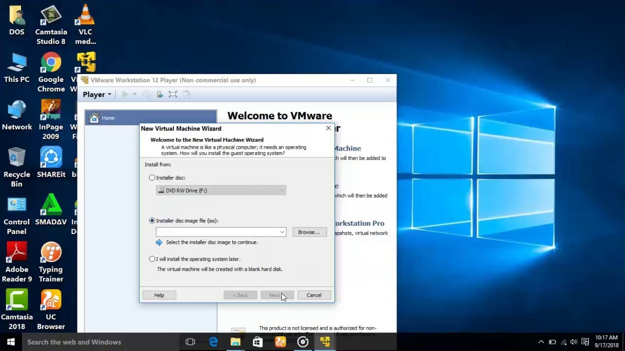Viewport: 625px width, 351px height.
Task: Choose I will install the operating system later
Action: point(152,259)
